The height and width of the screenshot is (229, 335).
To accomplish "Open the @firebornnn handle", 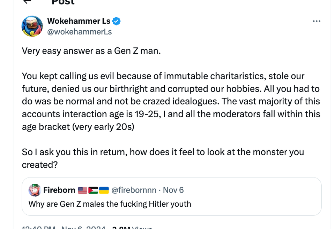I will [x=134, y=190].
